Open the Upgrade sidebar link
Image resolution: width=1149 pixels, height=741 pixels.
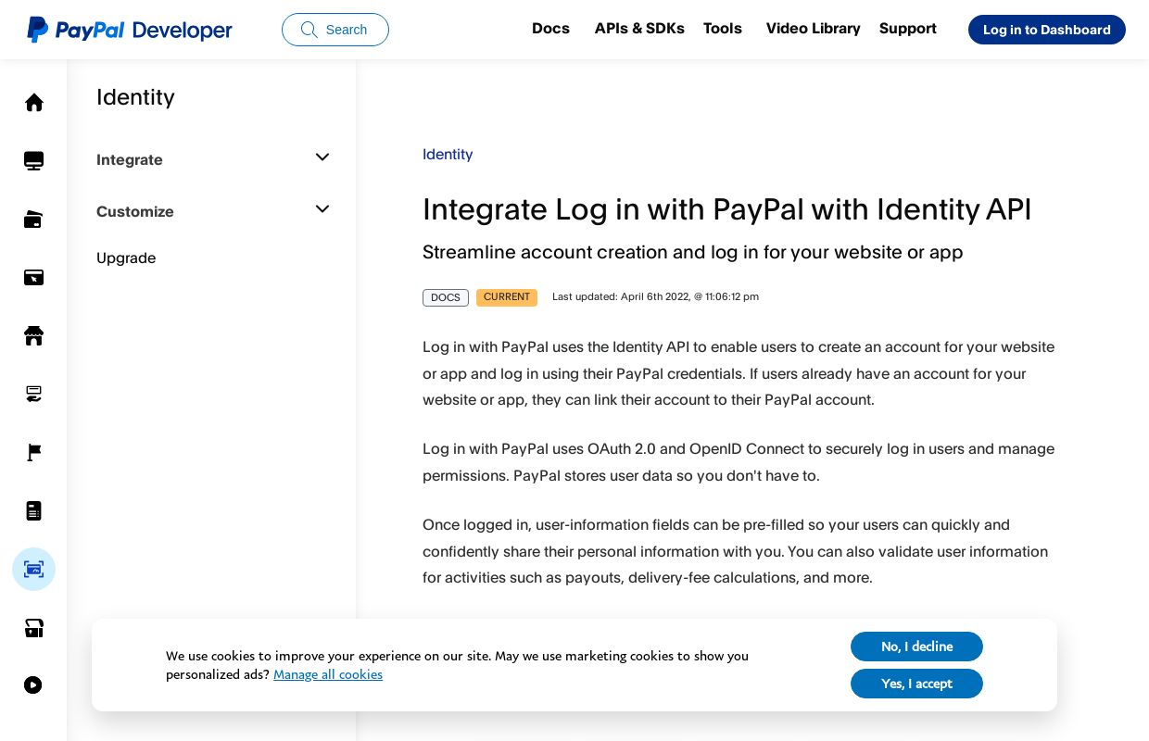(126, 258)
